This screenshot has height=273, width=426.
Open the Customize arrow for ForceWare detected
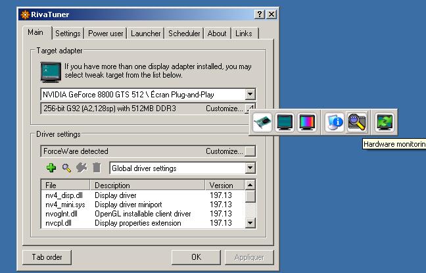coord(250,151)
